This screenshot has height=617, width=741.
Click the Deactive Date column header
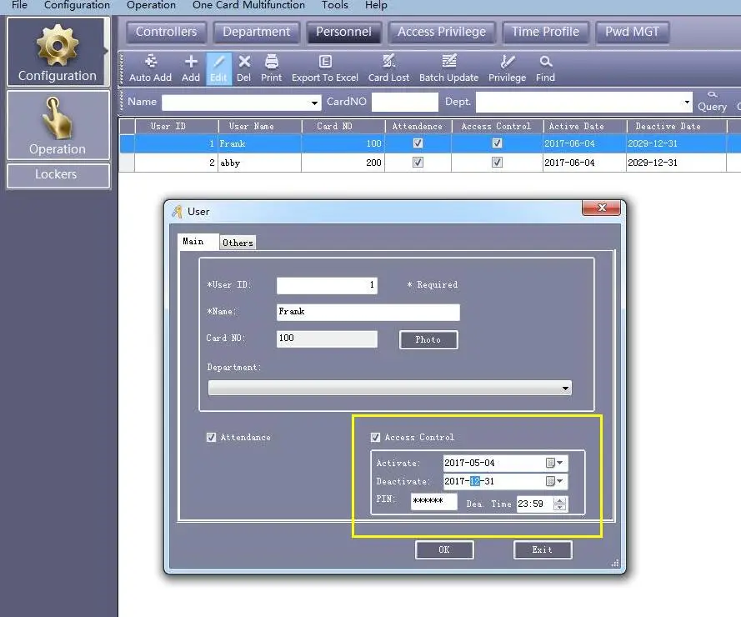676,126
